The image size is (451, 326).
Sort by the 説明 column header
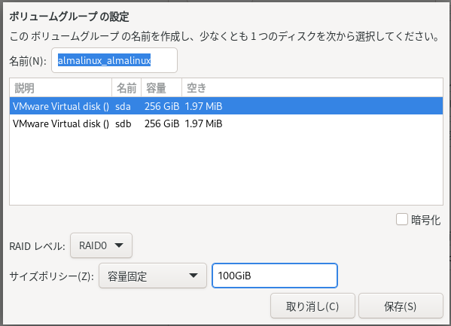click(x=61, y=88)
